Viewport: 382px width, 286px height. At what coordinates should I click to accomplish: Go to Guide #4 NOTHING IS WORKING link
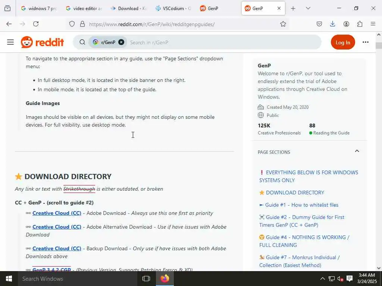pos(304,241)
